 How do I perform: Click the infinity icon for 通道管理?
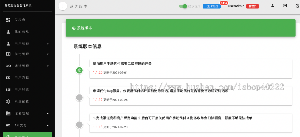pos(8,66)
